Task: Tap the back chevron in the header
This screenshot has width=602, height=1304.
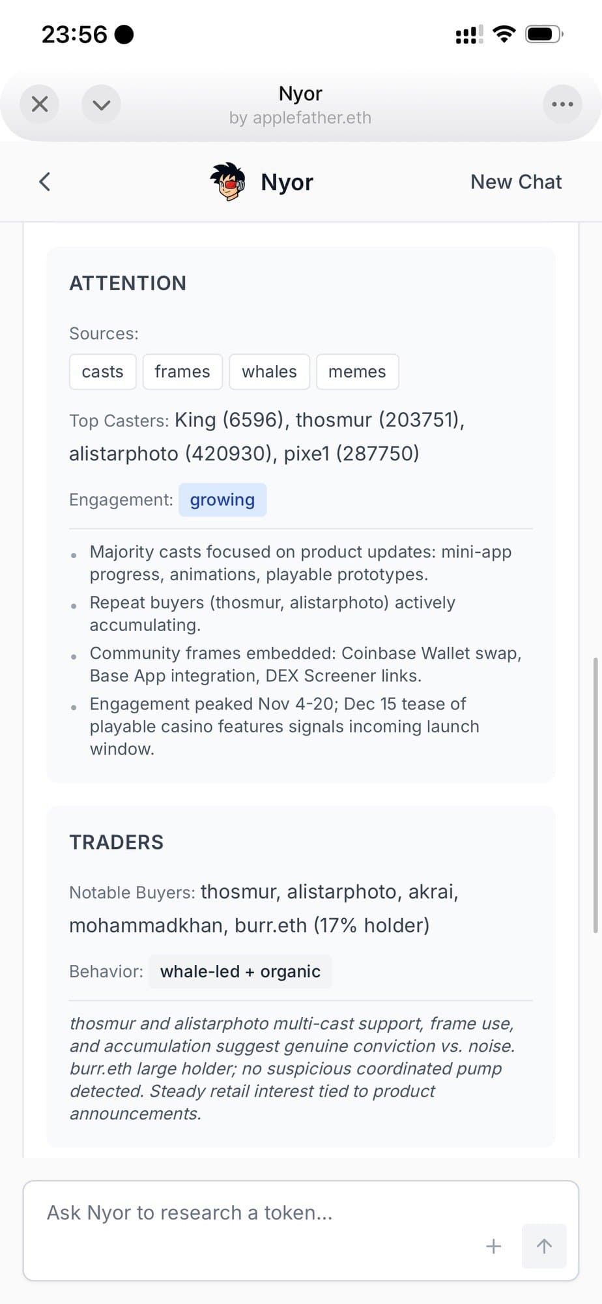Action: pos(44,181)
